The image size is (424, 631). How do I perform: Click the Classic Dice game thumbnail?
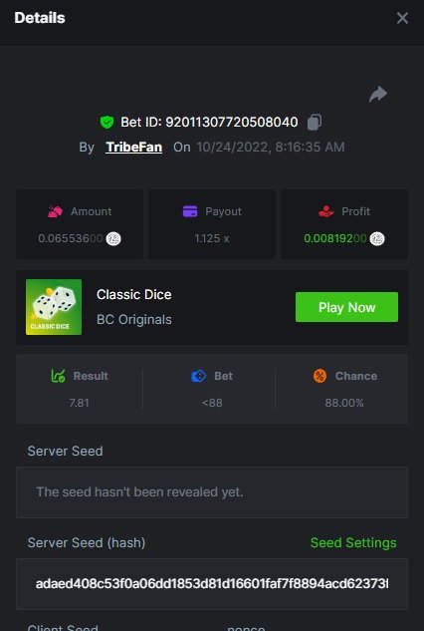[54, 307]
